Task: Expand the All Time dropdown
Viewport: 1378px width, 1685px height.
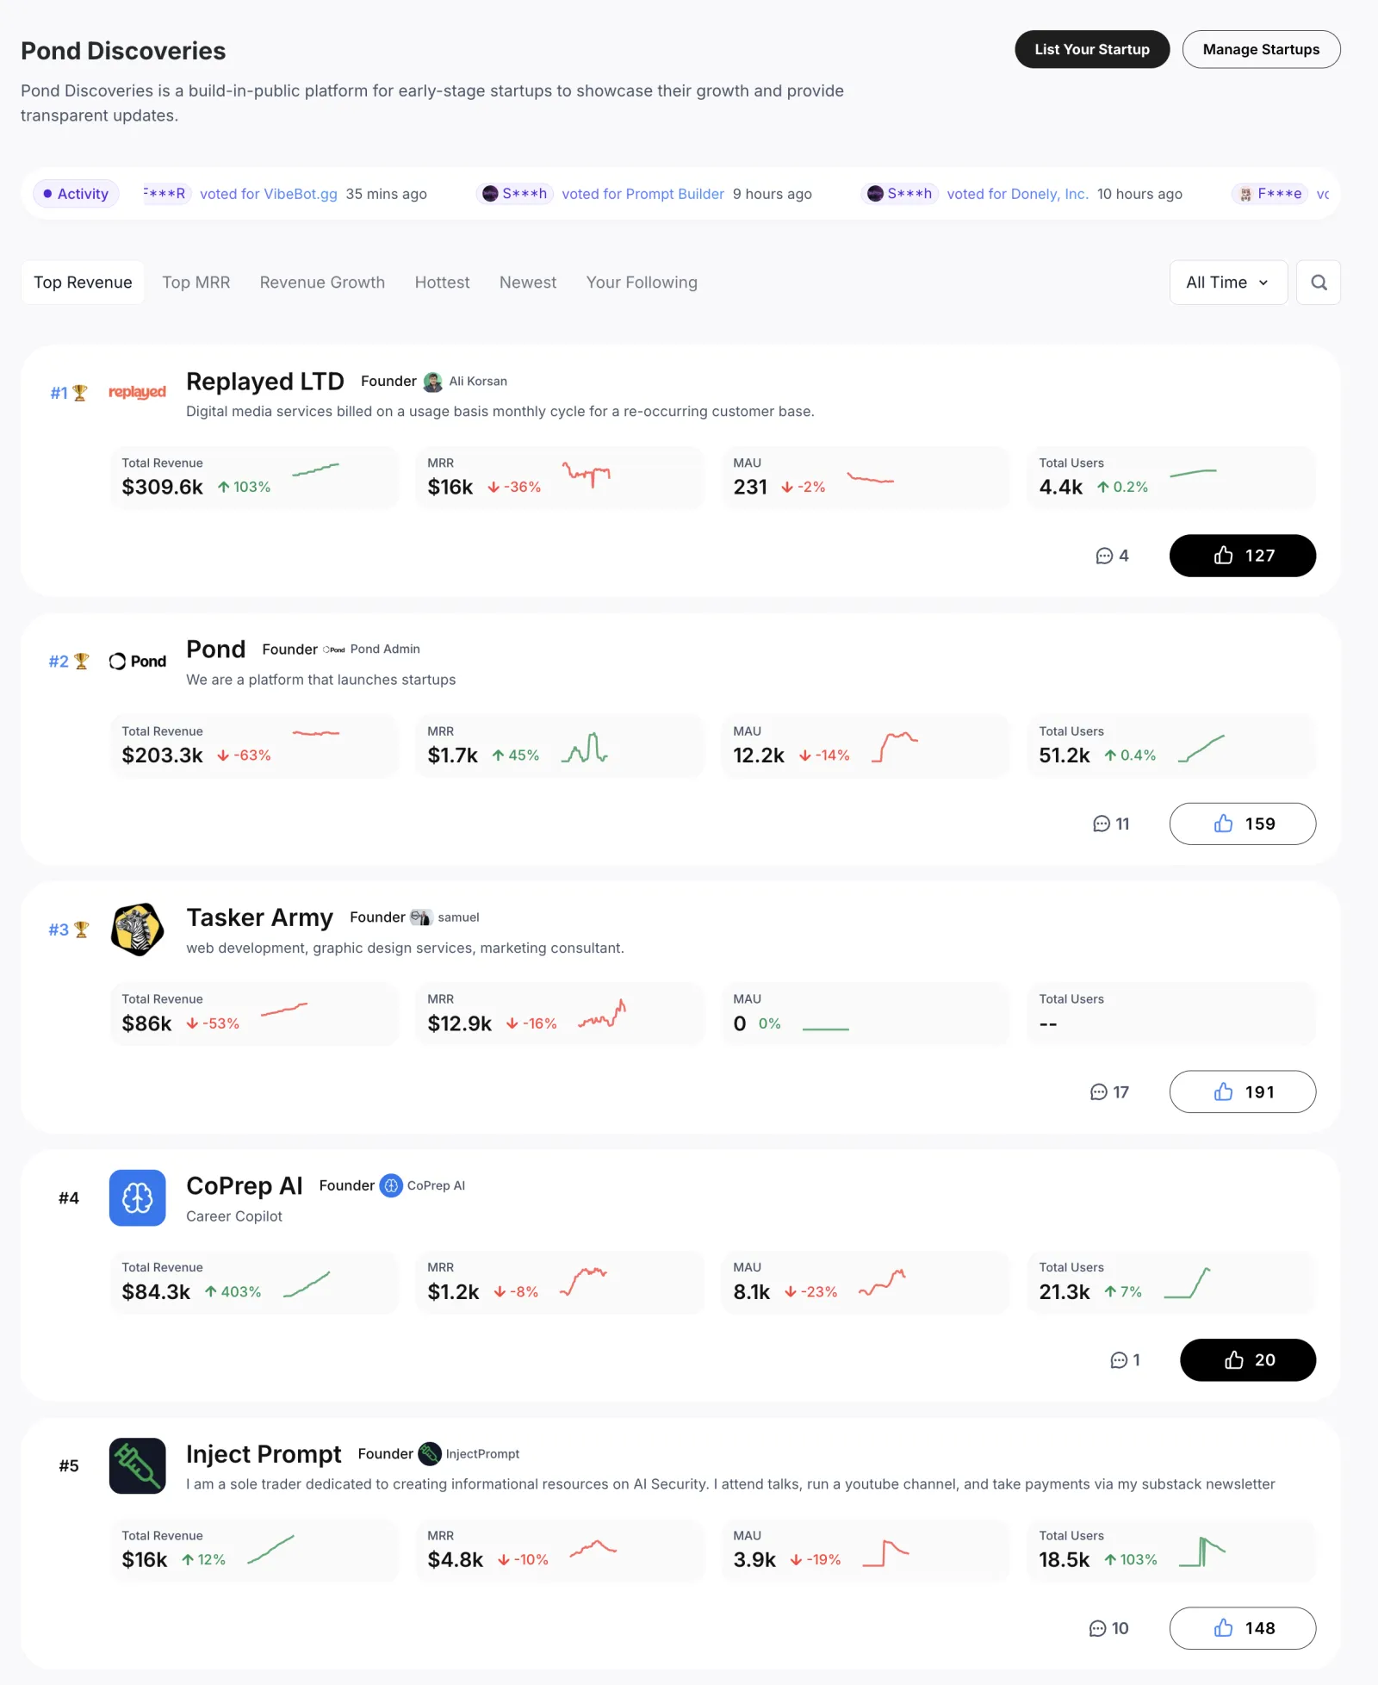Action: click(1228, 283)
